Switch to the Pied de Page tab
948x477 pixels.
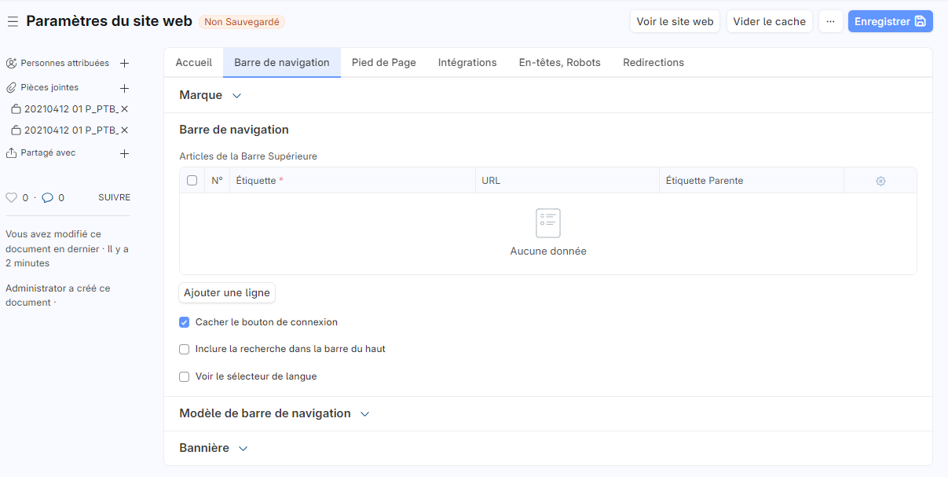click(x=383, y=63)
